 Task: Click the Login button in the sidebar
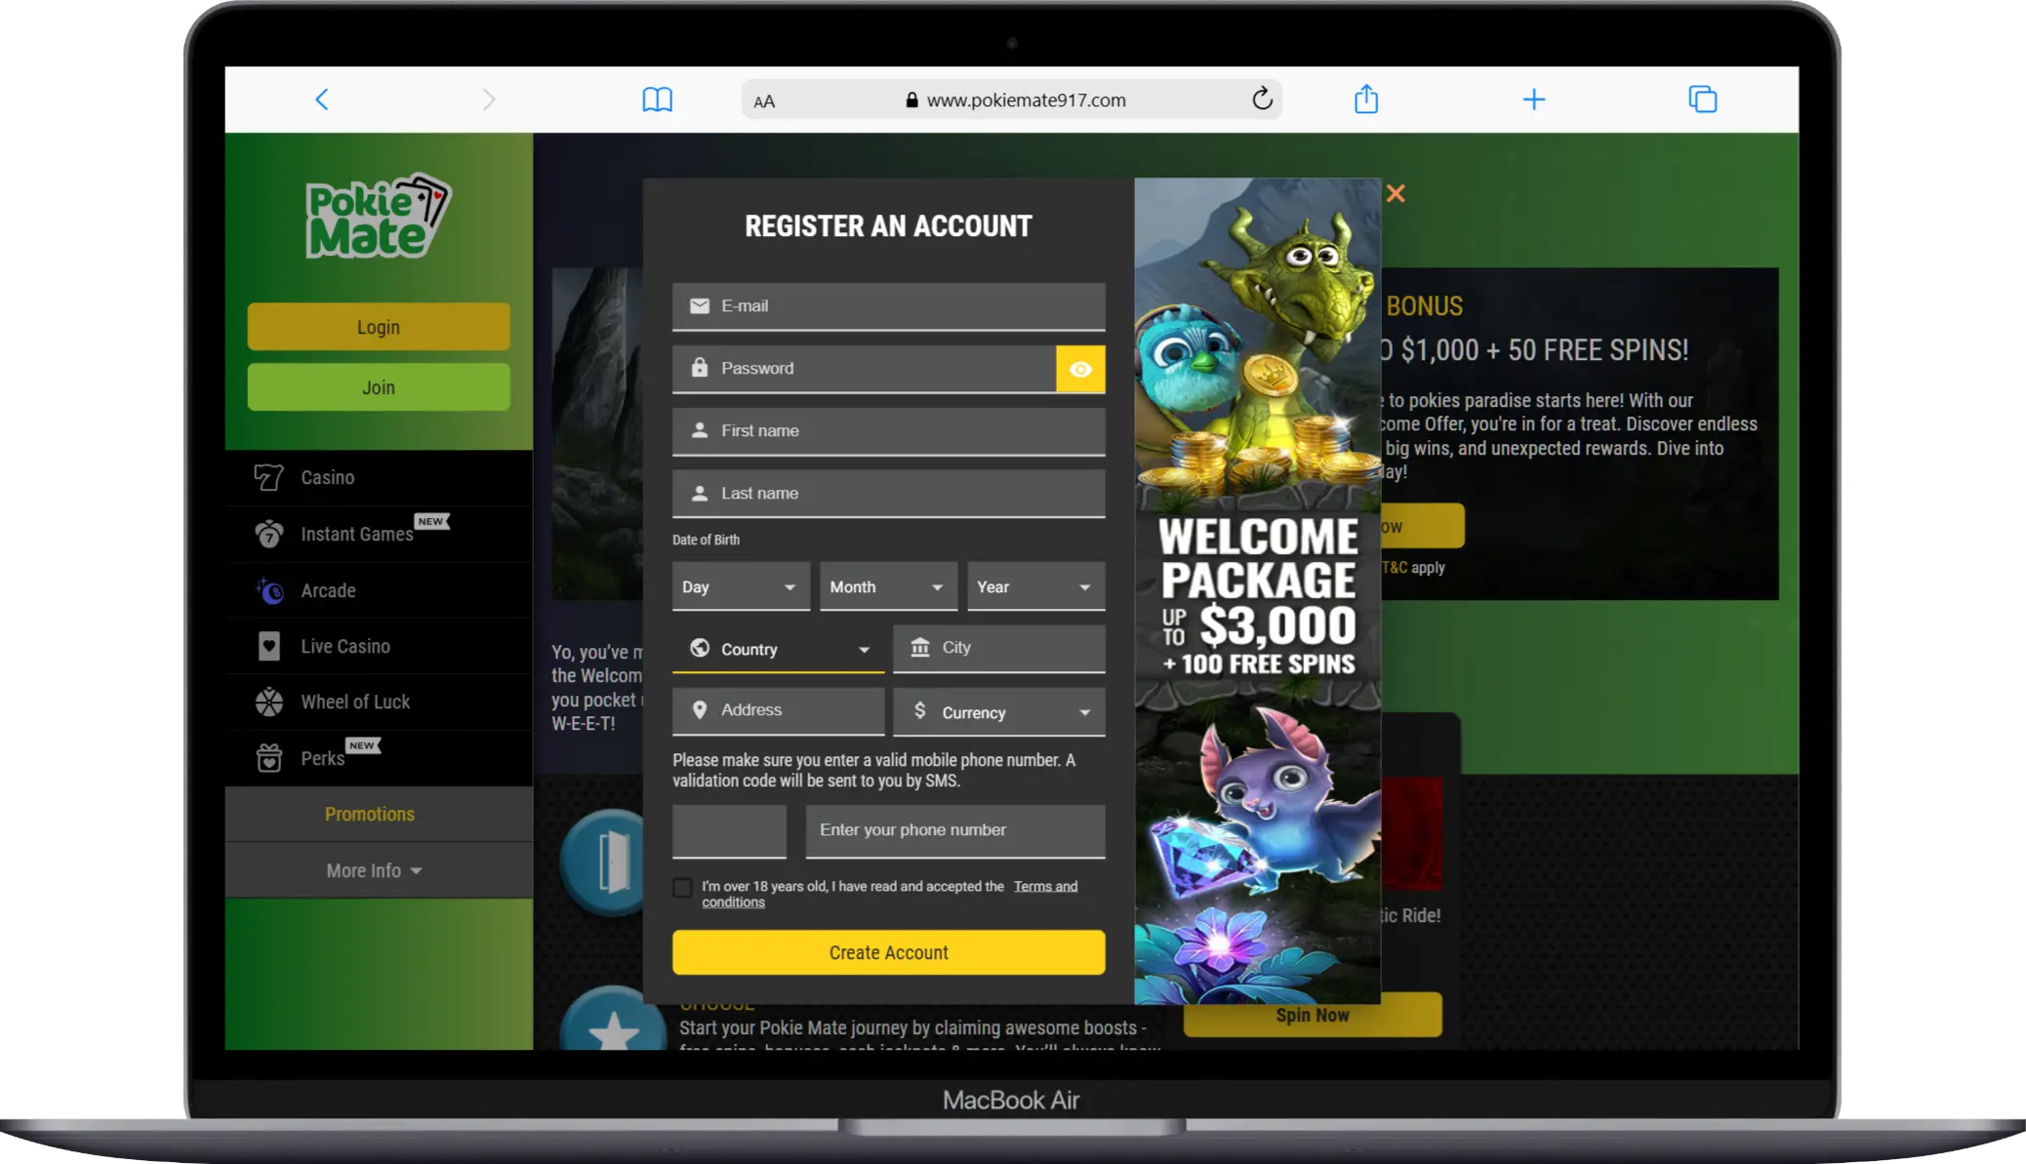[379, 327]
